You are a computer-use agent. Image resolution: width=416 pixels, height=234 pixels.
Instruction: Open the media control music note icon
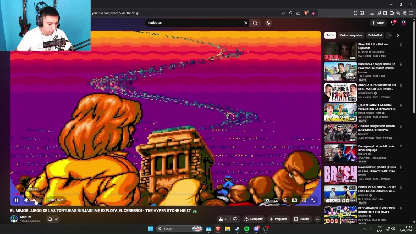tap(379, 13)
